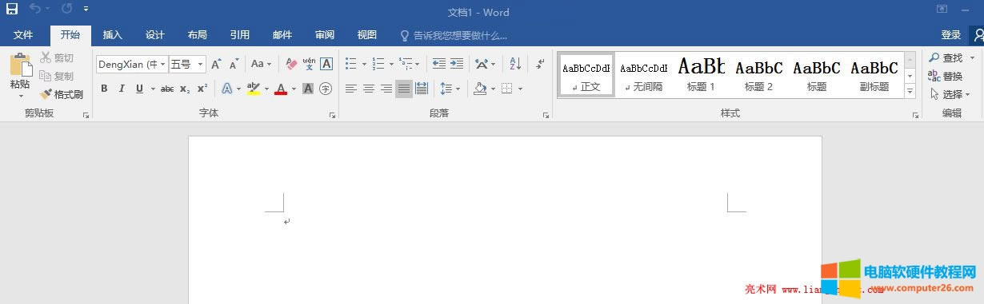Click the align right icon
The height and width of the screenshot is (304, 984).
[386, 89]
